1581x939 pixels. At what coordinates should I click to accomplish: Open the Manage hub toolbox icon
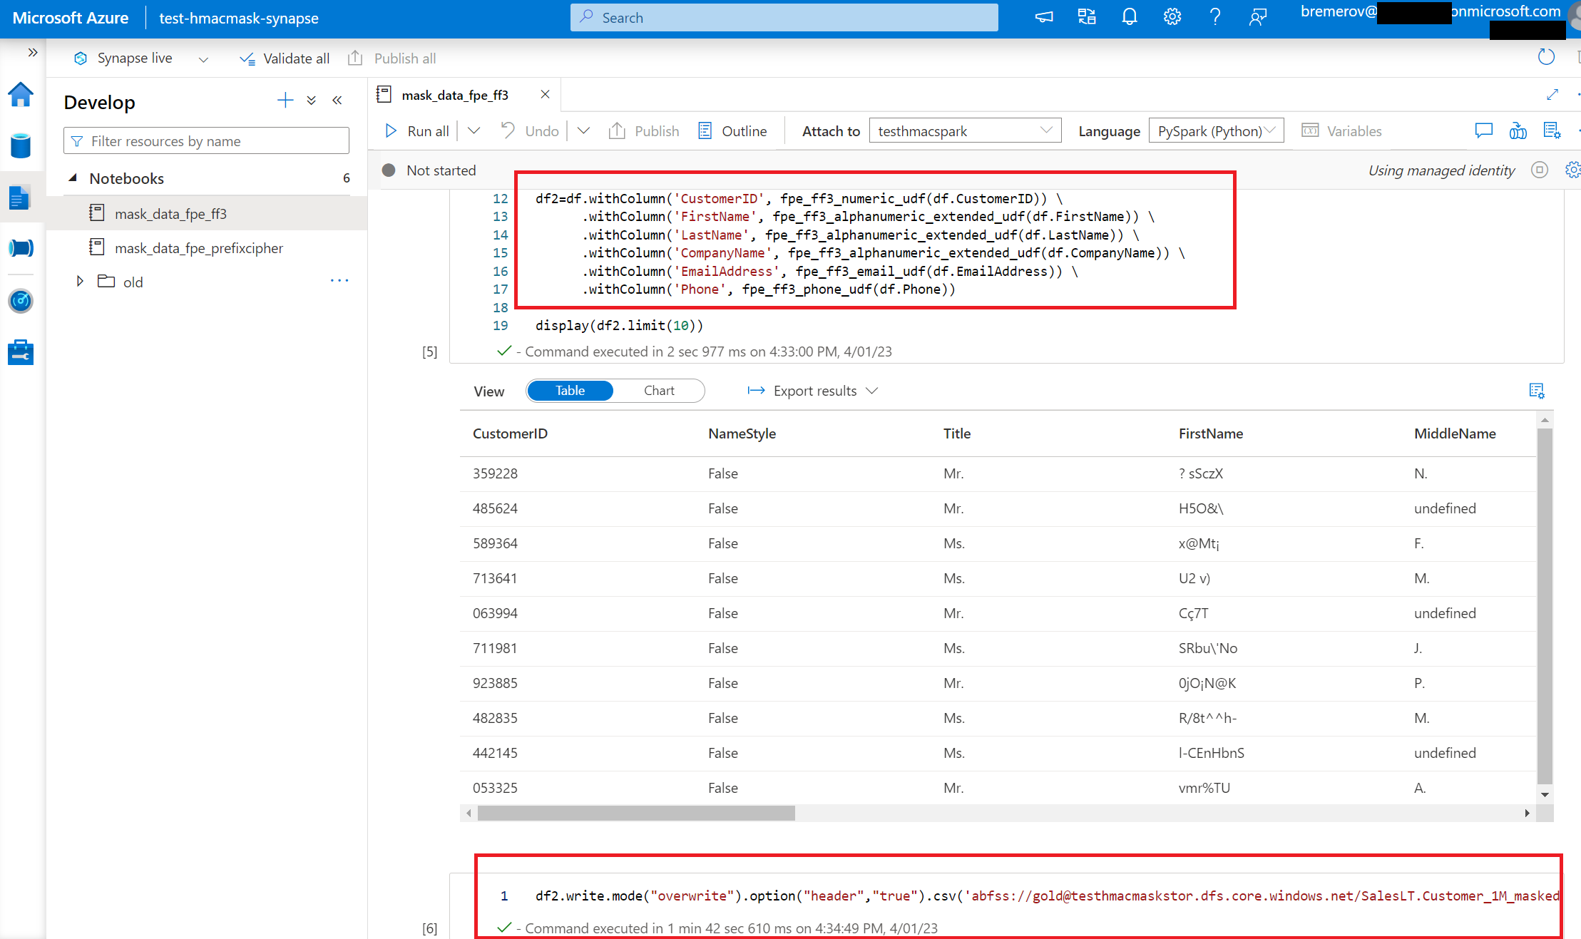click(21, 352)
